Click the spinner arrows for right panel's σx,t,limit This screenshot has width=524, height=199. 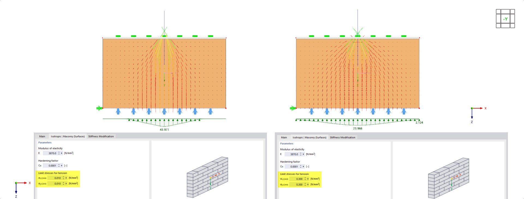tap(305, 179)
